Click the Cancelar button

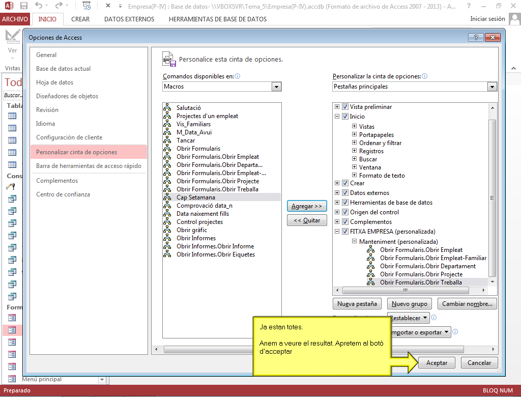(479, 363)
